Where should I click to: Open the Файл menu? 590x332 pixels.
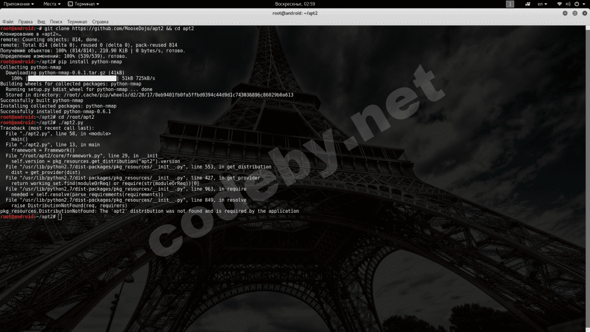pos(7,22)
